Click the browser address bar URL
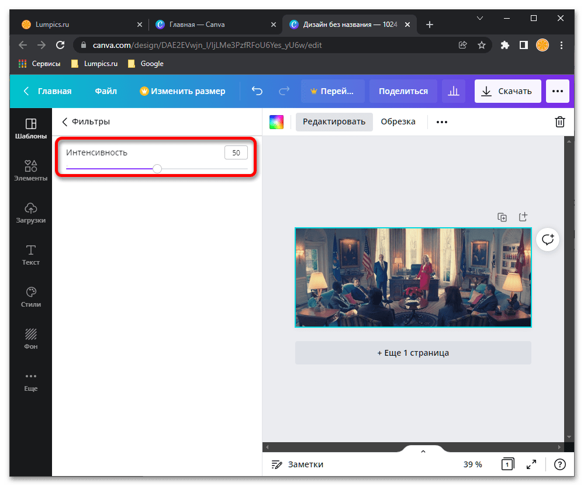The height and width of the screenshot is (486, 584). click(x=207, y=45)
